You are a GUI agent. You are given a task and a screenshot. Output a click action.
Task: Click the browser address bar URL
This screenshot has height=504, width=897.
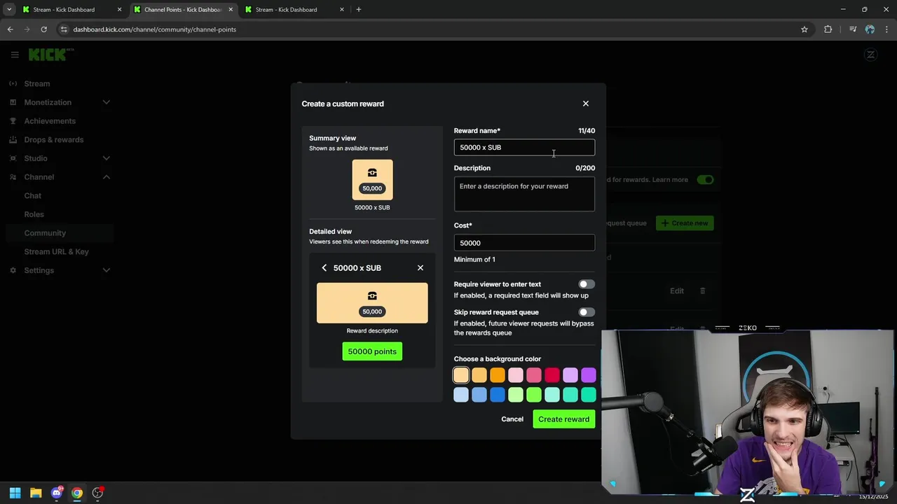[x=154, y=29]
